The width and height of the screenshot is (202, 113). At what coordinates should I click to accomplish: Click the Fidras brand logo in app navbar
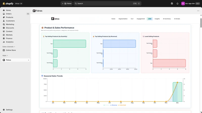pos(55,19)
